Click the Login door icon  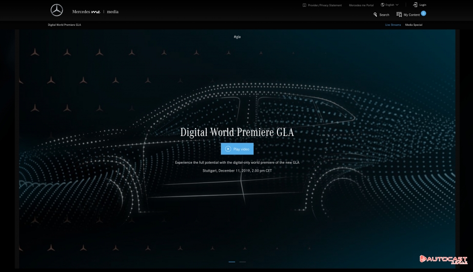coord(415,5)
